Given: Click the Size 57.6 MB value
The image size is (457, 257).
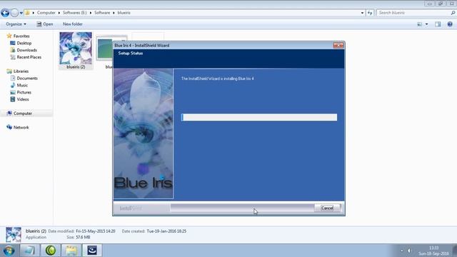Looking at the screenshot, I should 83,238.
